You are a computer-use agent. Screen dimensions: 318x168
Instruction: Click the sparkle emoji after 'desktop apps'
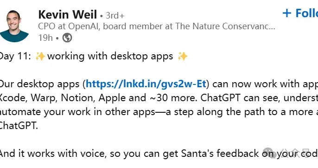[183, 56]
